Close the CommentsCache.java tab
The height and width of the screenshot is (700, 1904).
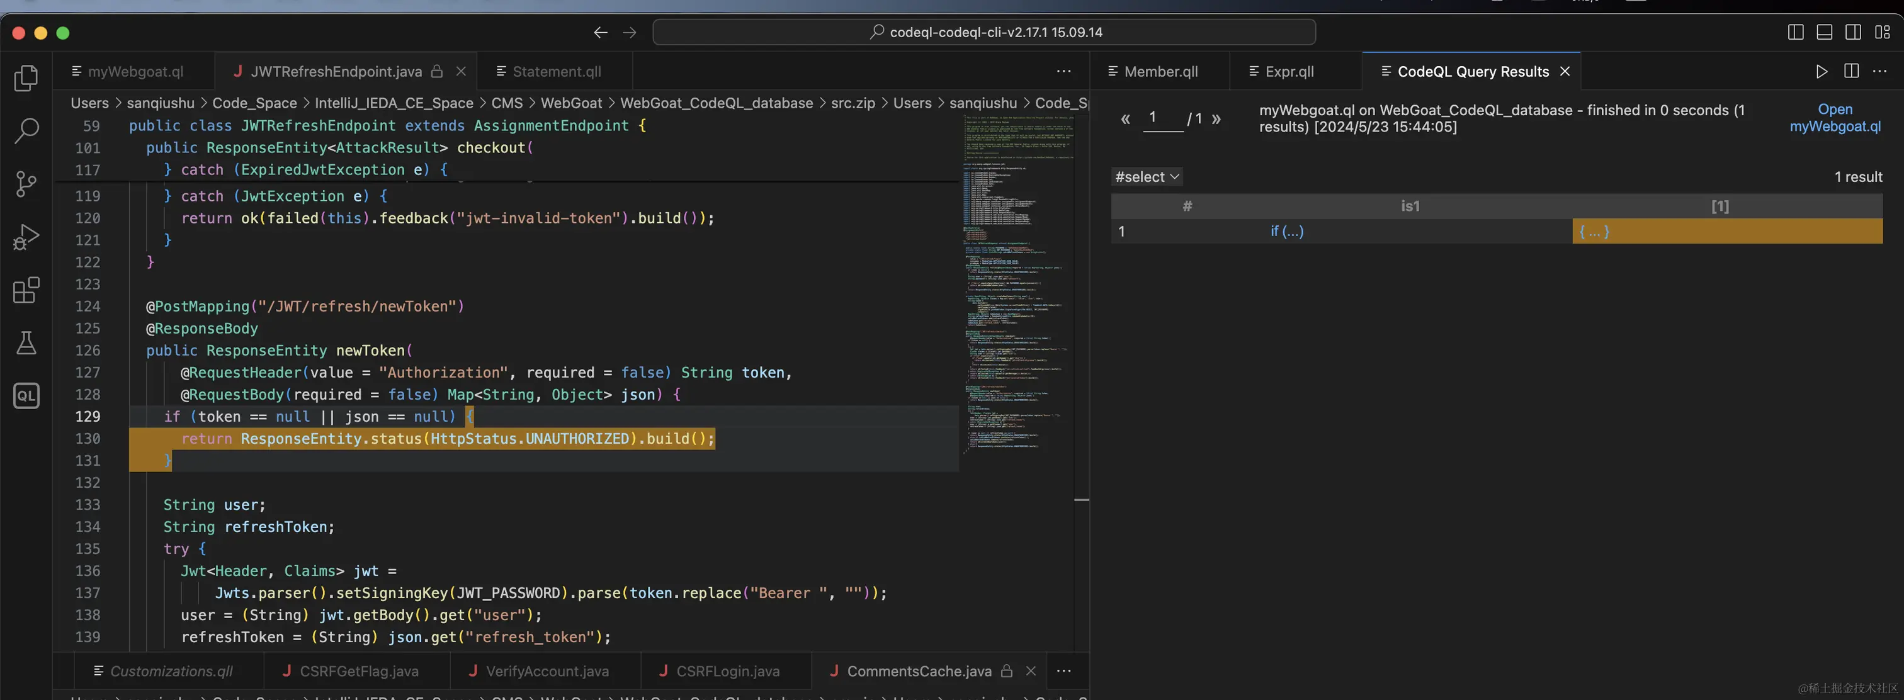click(x=1031, y=671)
